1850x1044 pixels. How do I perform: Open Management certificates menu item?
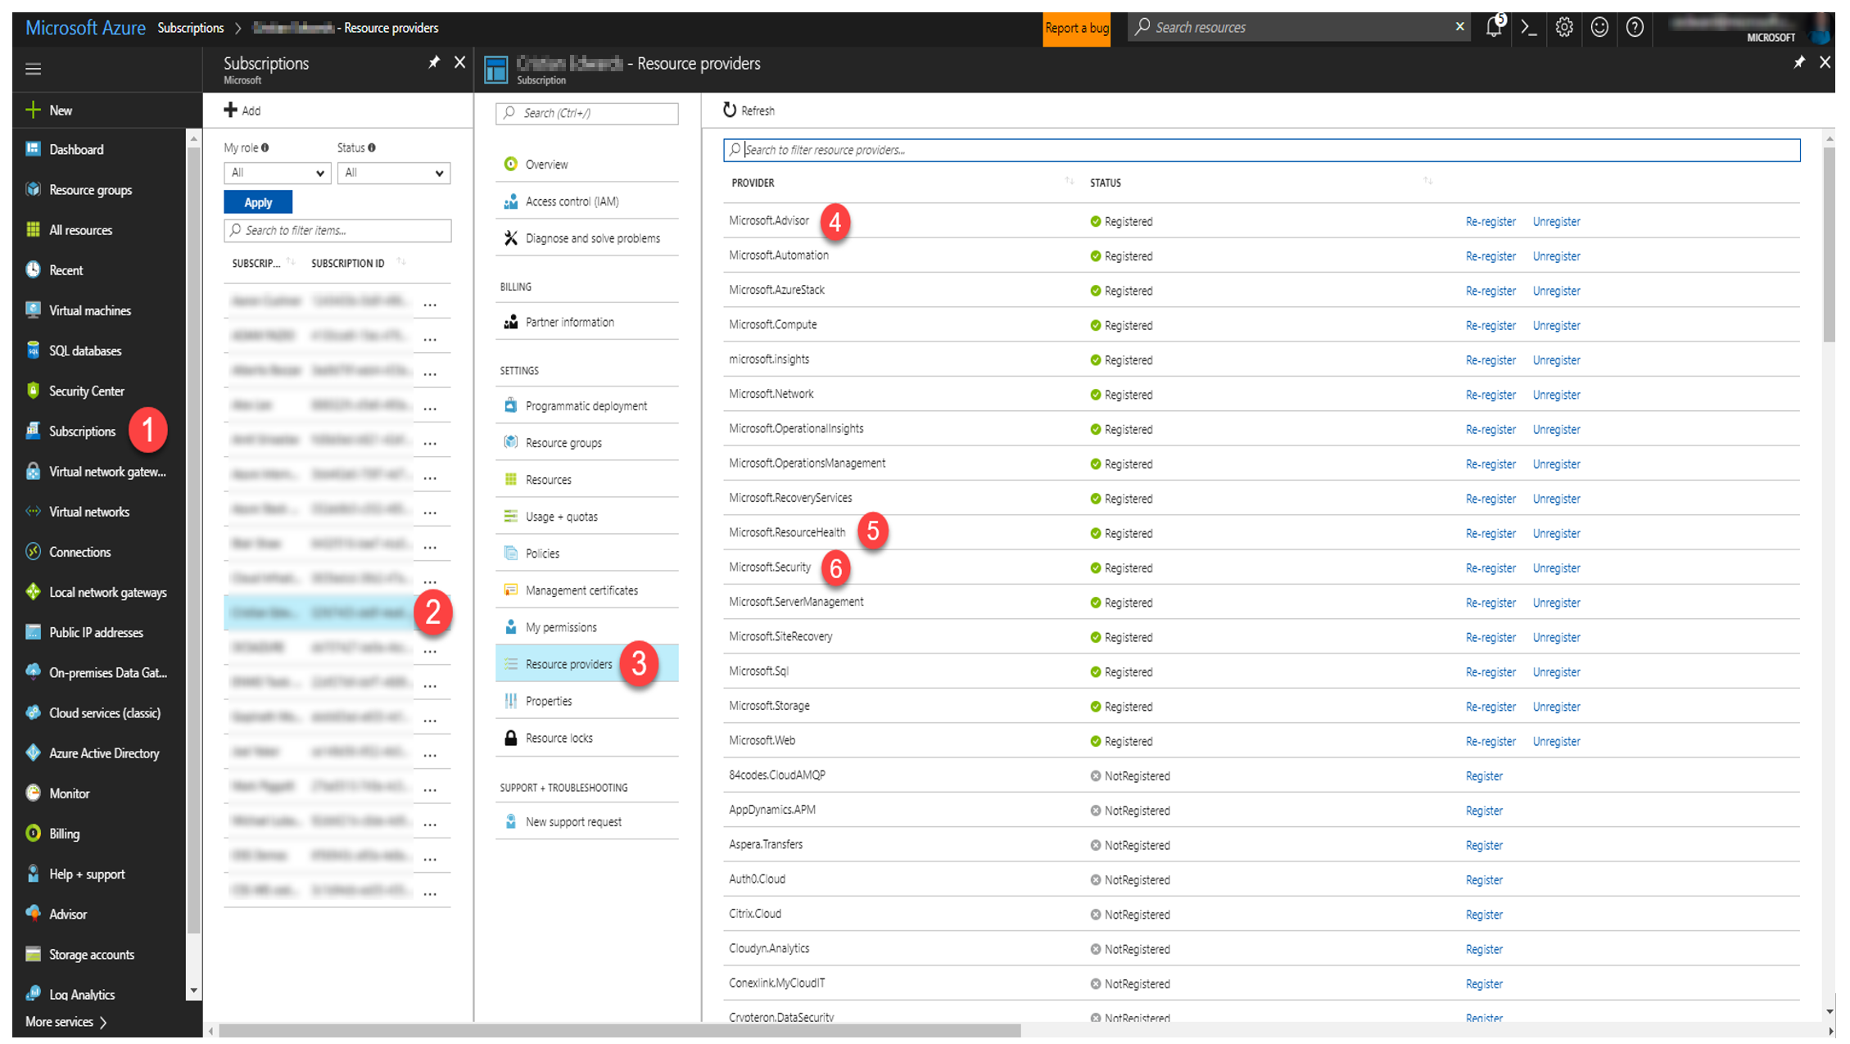pos(587,590)
